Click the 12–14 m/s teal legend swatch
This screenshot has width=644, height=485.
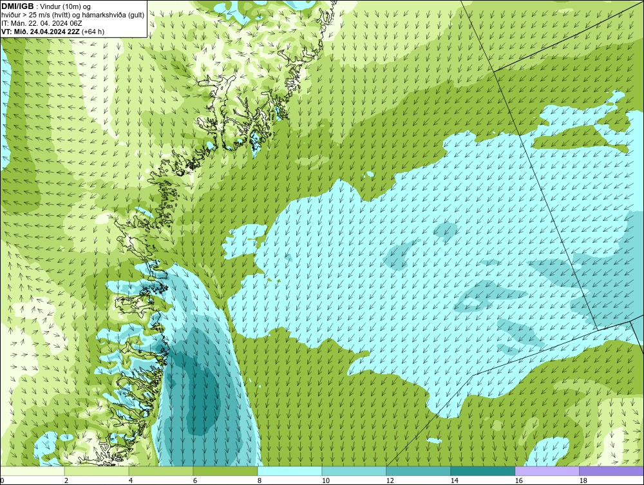click(419, 471)
